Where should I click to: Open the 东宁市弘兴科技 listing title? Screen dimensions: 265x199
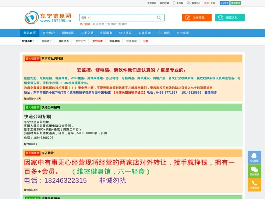(52, 59)
